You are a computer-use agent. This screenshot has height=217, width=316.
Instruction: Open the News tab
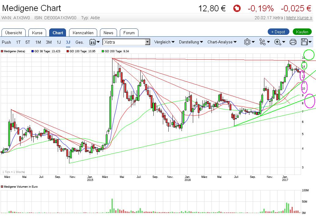[x=108, y=33]
